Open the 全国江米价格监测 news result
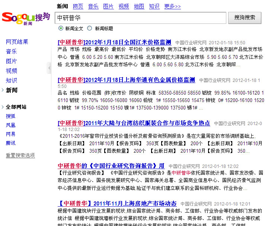The width and height of the screenshot is (268, 226). click(114, 42)
